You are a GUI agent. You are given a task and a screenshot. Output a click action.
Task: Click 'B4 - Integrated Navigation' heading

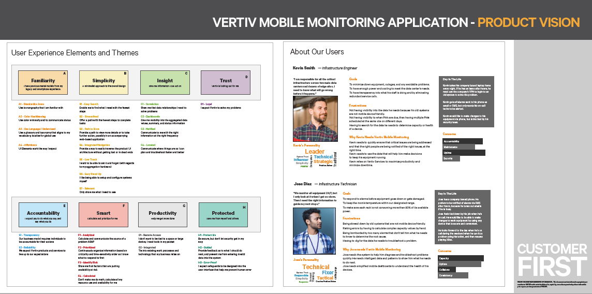pyautogui.click(x=94, y=145)
